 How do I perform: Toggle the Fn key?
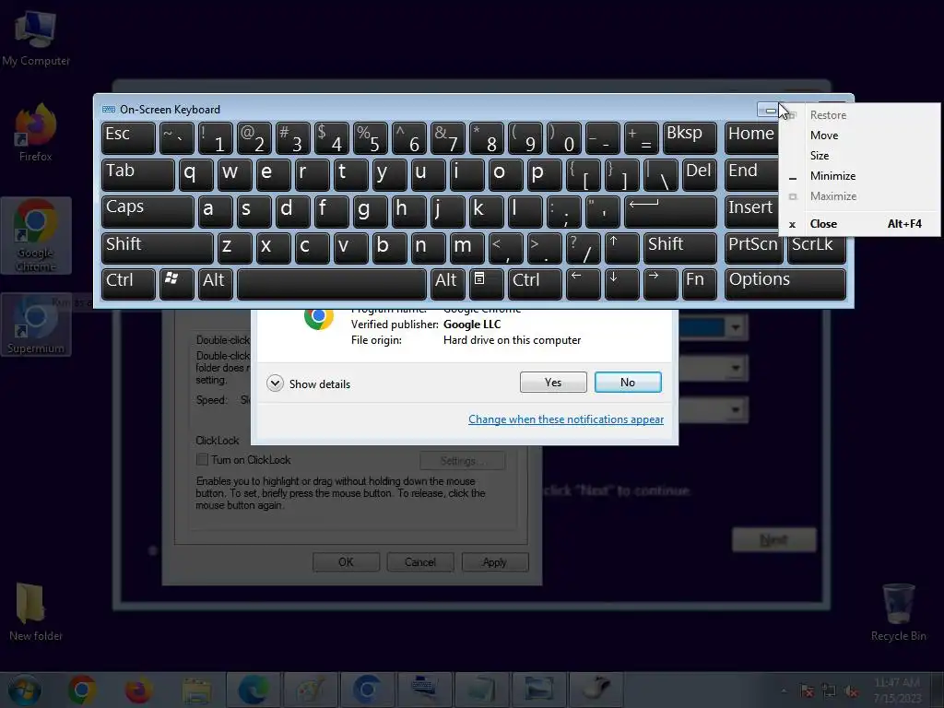(x=699, y=284)
